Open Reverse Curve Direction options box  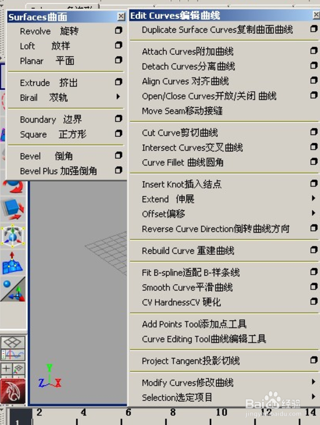(x=314, y=228)
